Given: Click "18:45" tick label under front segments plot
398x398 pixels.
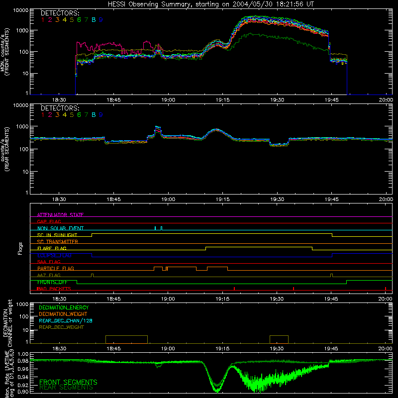Looking at the screenshot, I should click(x=113, y=100).
